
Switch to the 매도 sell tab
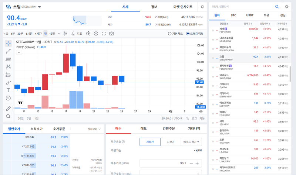[x=143, y=129]
